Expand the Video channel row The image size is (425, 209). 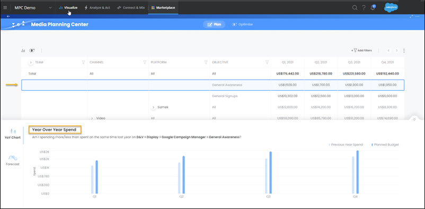pyautogui.click(x=92, y=118)
